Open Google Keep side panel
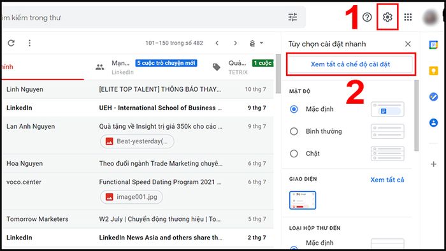The width and height of the screenshot is (446, 251). tap(433, 71)
